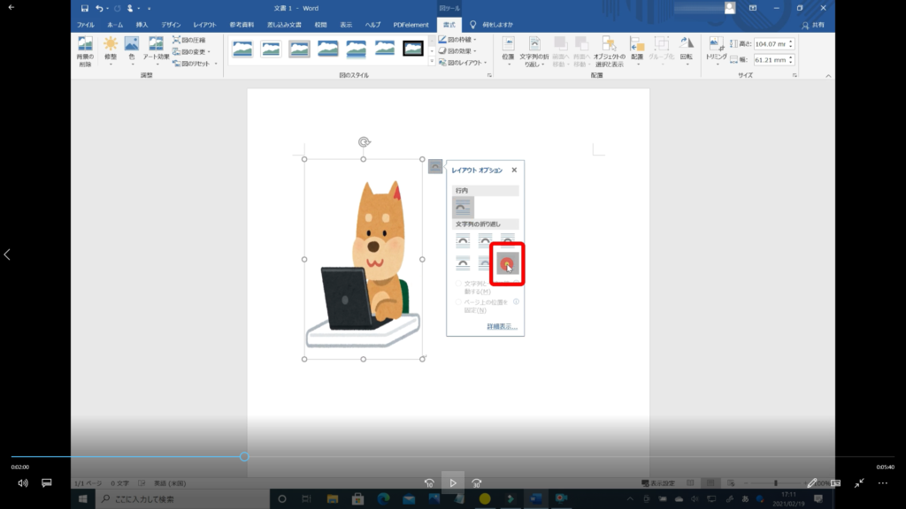Select the In Front of Text wrap option
This screenshot has height=509, width=906.
tap(507, 262)
